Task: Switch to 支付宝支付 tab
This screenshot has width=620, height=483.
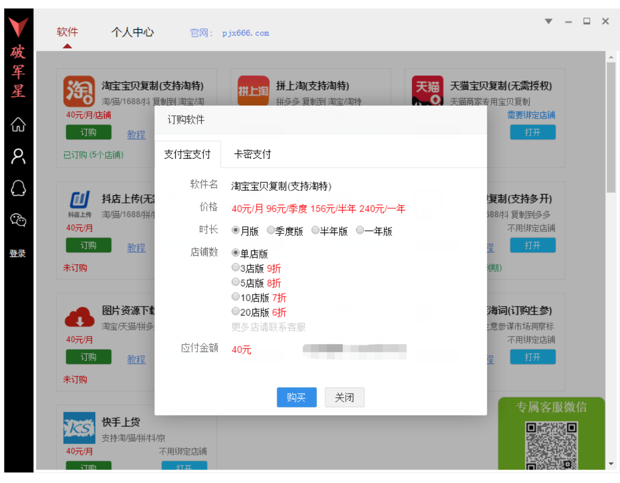Action: click(x=188, y=154)
